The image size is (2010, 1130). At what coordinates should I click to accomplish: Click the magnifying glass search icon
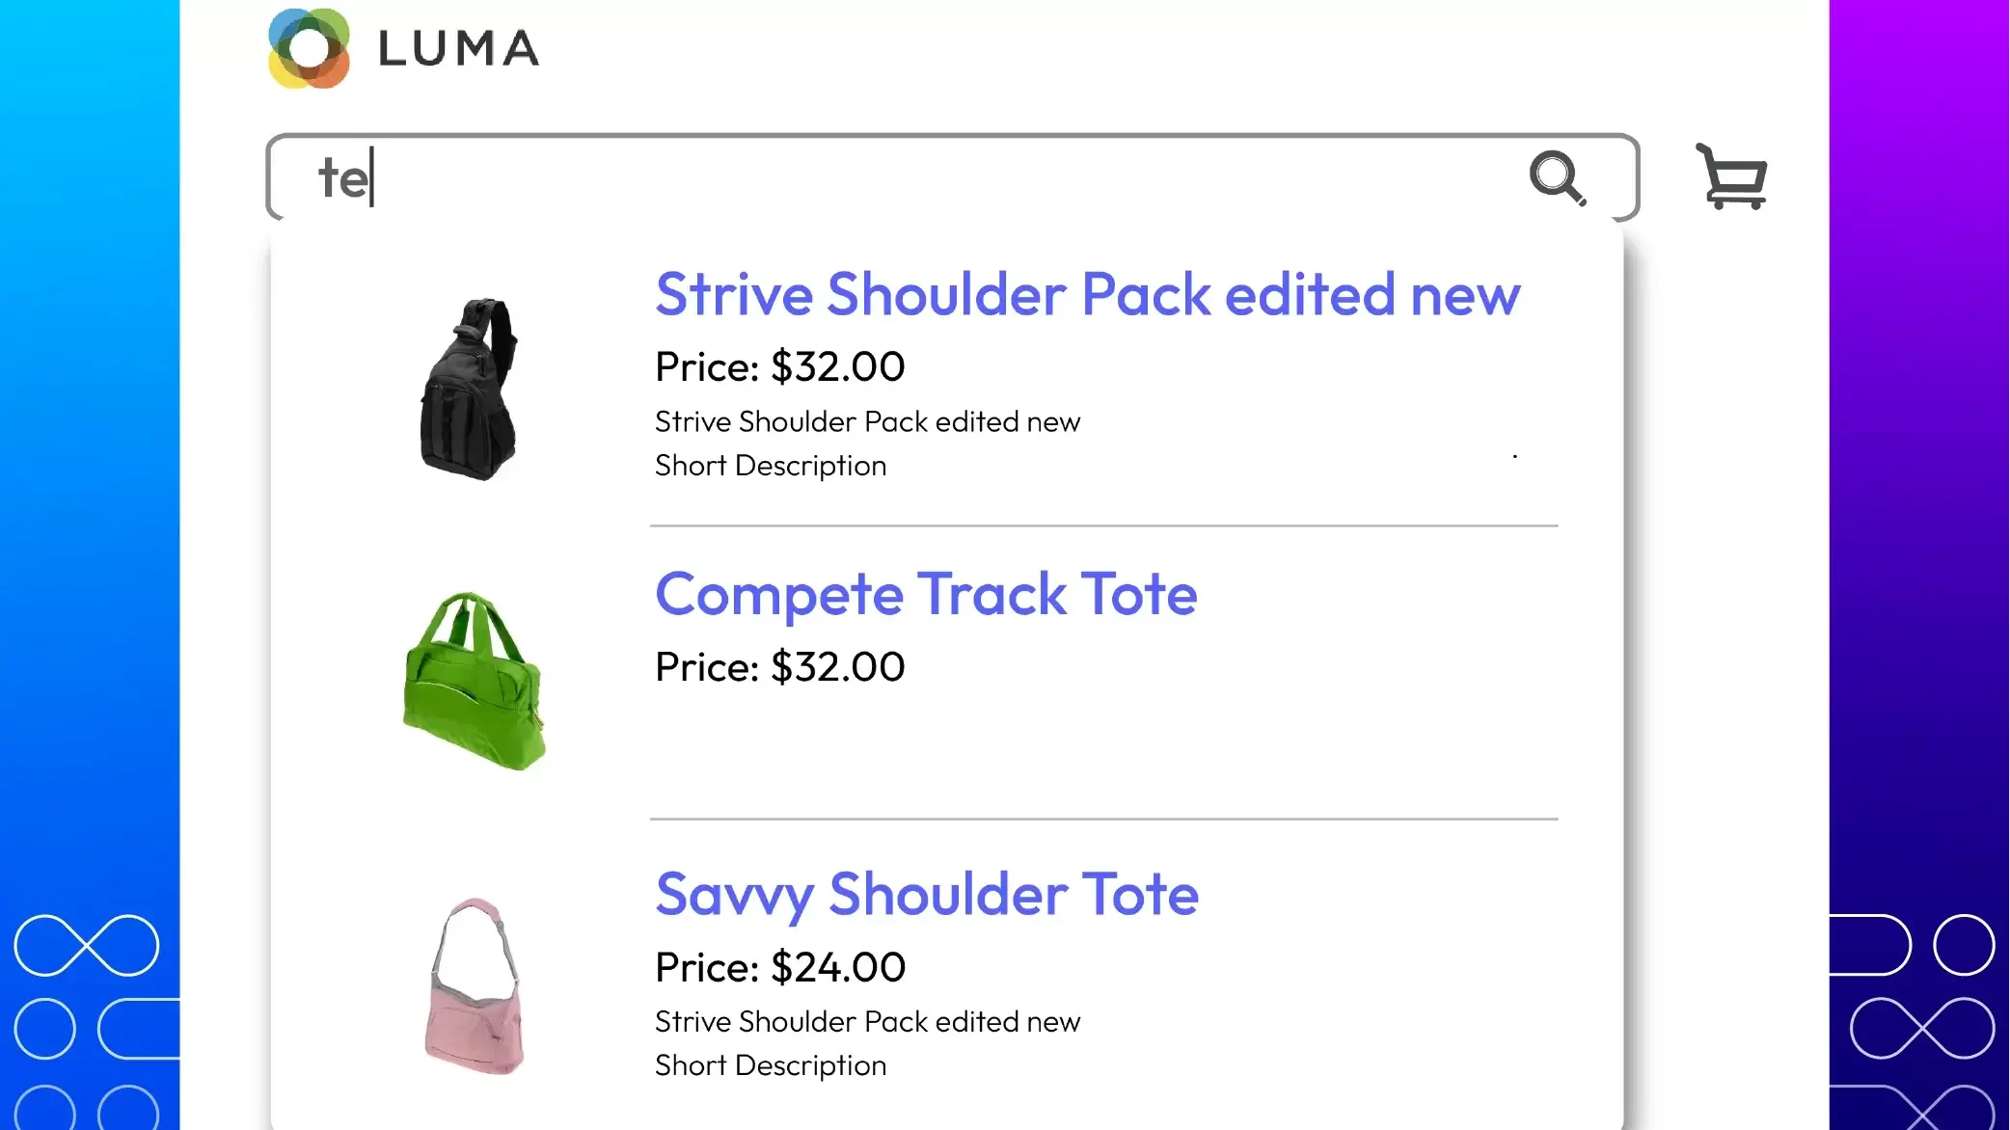click(x=1557, y=177)
